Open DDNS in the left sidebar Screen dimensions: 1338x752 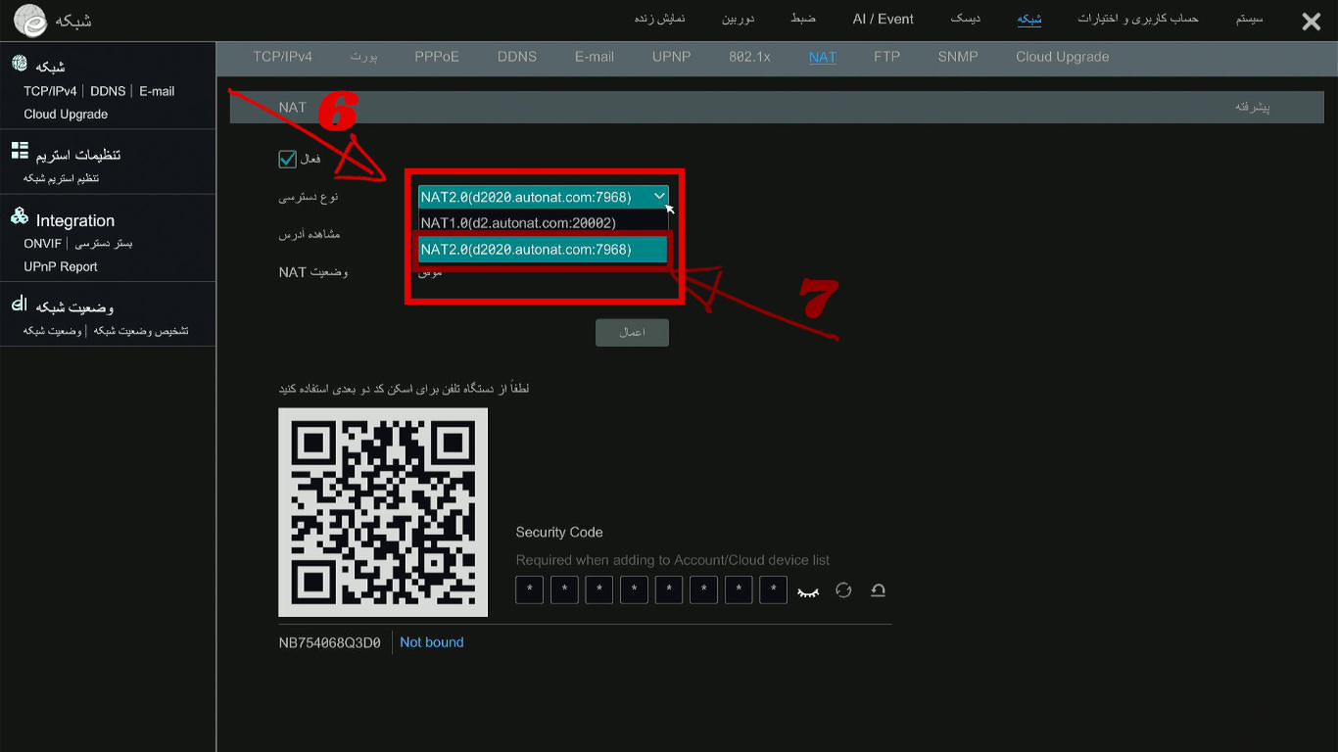pyautogui.click(x=108, y=91)
